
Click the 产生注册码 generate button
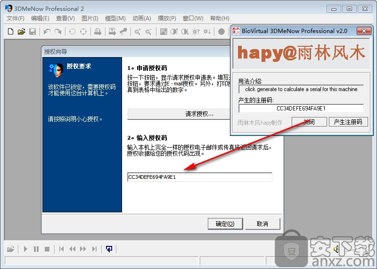[348, 122]
